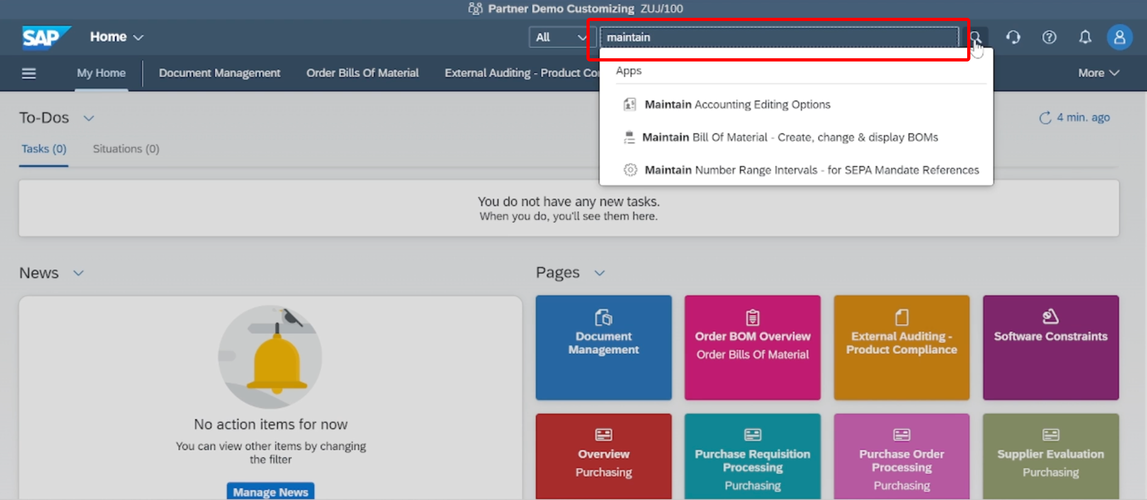Screen dimensions: 1147x500
Task: Click the refresh icon beside 4 min. ago
Action: (x=1045, y=118)
